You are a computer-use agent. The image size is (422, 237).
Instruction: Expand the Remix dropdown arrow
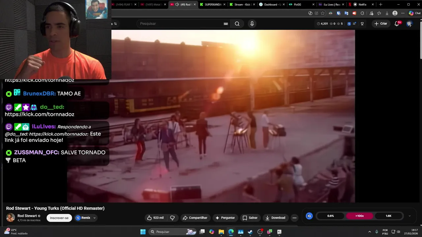click(95, 218)
